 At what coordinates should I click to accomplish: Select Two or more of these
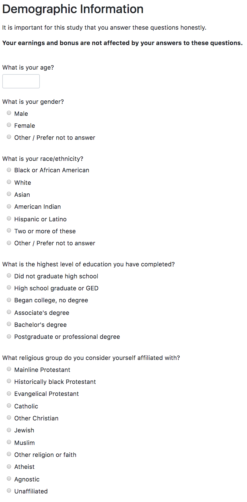click(x=9, y=230)
